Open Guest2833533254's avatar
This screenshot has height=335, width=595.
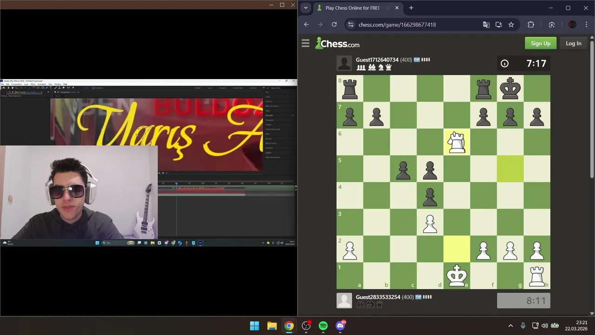(344, 301)
